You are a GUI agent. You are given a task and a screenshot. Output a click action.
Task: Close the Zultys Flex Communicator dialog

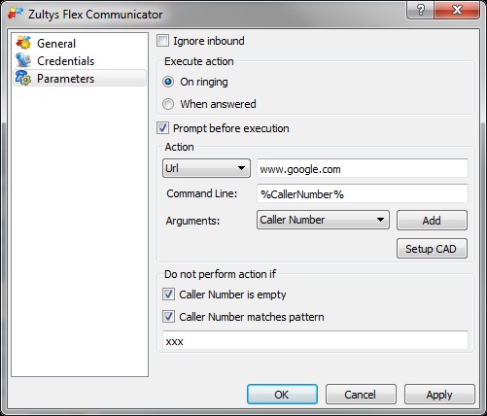tap(457, 10)
